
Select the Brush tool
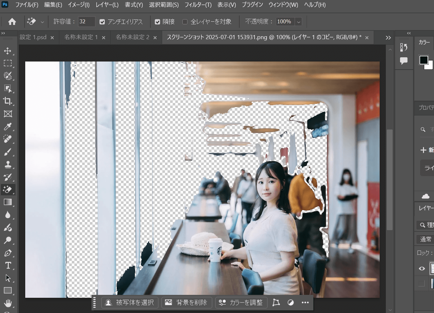coord(8,151)
